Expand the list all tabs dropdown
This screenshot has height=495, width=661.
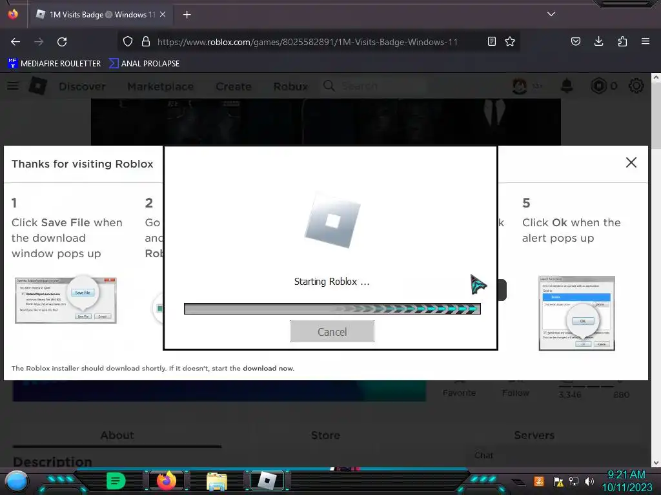point(551,14)
